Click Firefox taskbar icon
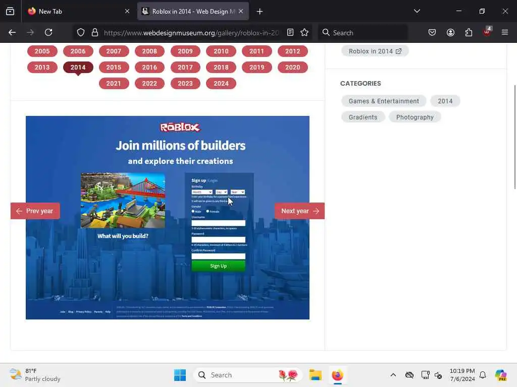The height and width of the screenshot is (387, 517). coord(337,375)
